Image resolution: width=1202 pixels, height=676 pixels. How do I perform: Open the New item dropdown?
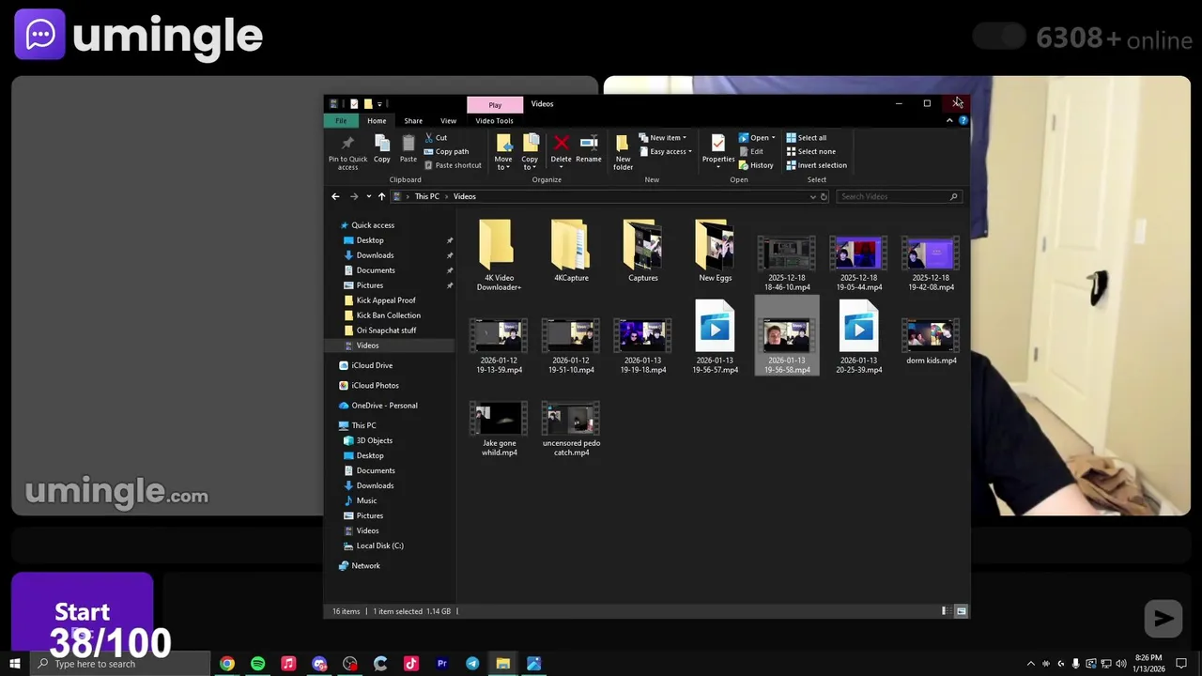(662, 138)
